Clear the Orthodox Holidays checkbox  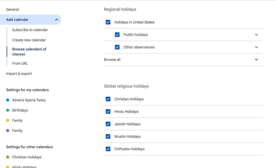(108, 149)
